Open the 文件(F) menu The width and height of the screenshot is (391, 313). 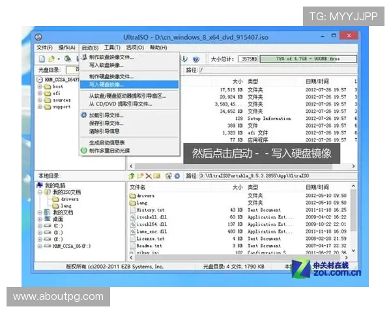point(44,48)
